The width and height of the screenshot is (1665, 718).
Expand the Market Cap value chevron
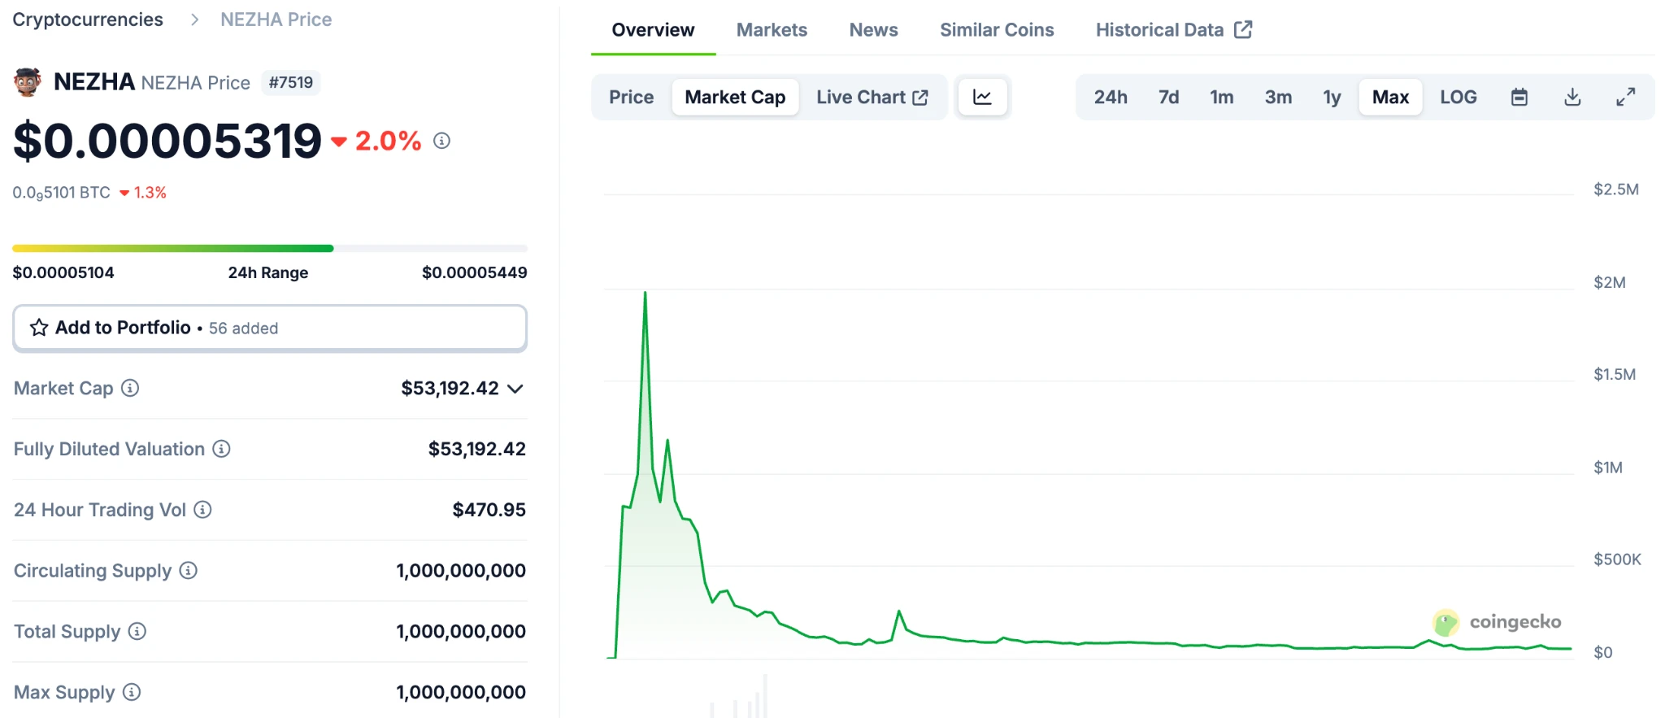(515, 389)
